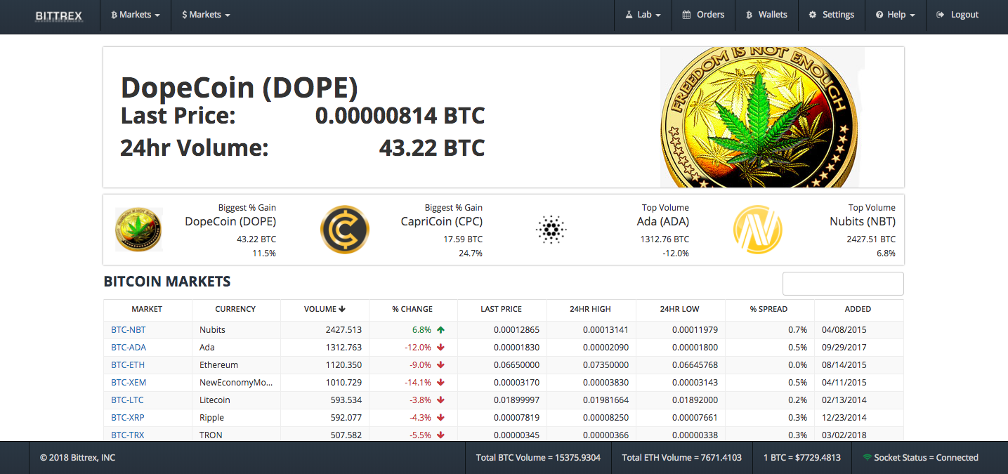Screen dimensions: 1008x474
Task: Sort by ADDED column header
Action: pos(858,309)
